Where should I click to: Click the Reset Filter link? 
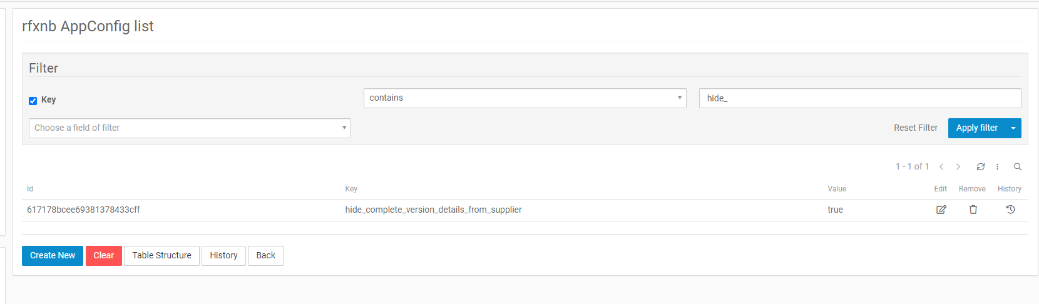point(915,128)
